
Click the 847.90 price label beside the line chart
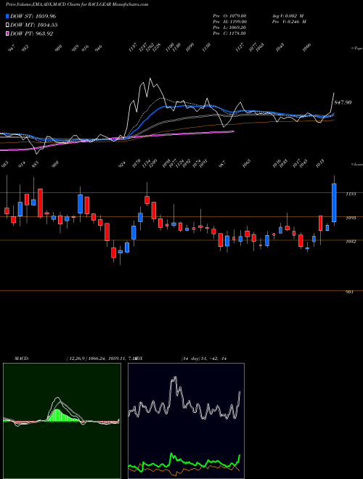point(343,102)
